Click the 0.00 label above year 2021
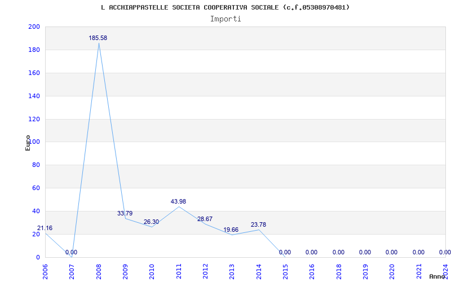Screen dimensions: 451x282 (x=418, y=252)
